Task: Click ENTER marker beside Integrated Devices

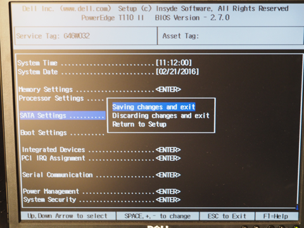Action: [168, 149]
